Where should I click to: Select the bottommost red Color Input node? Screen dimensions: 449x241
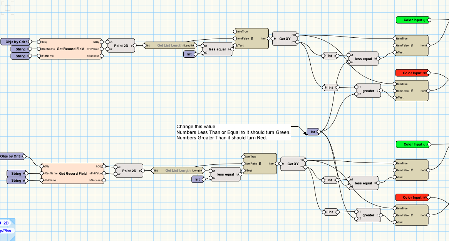[x=412, y=197]
